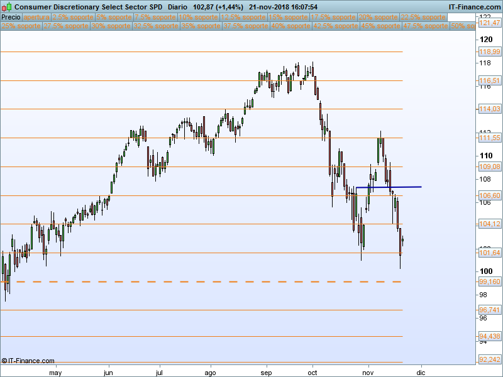Click the 118,99 price level label
This screenshot has width=503, height=377.
[489, 52]
